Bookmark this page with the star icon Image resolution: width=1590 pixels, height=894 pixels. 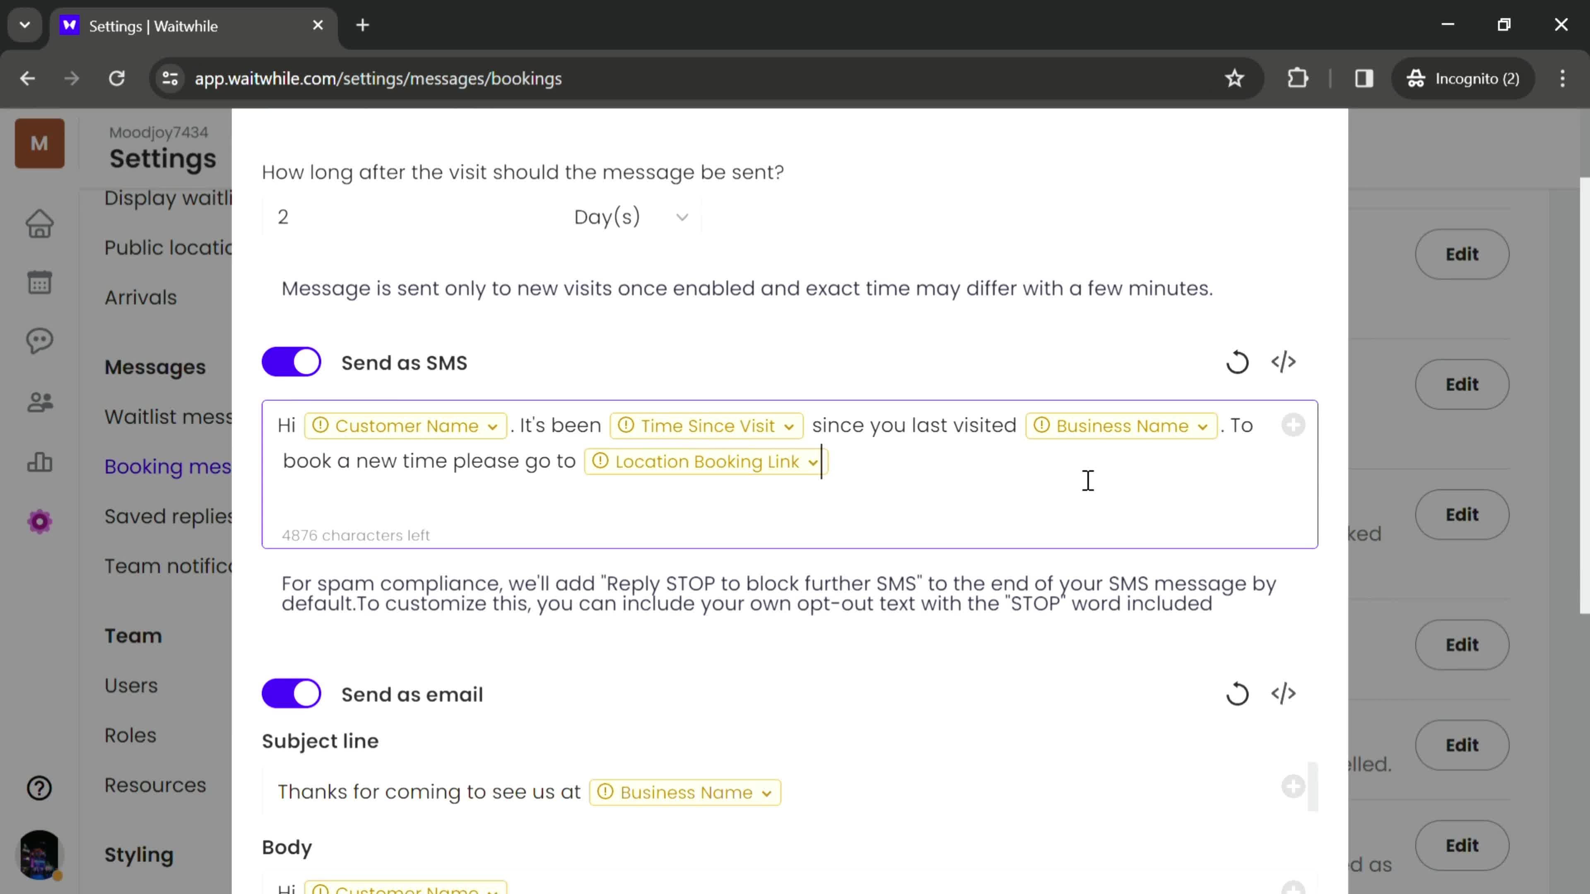1234,78
